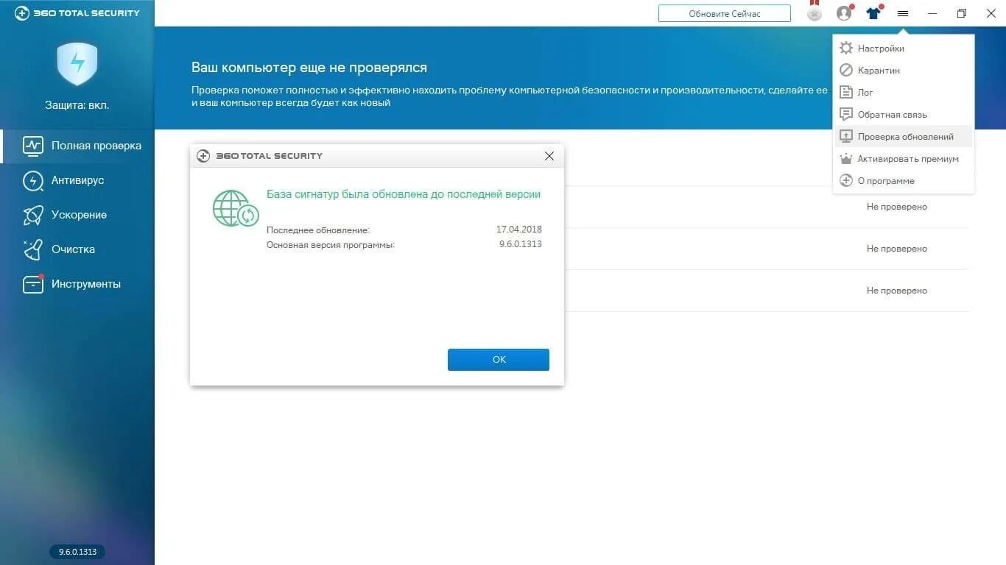The image size is (1006, 565).
Task: Click the version badge 9.6.0.1313 in sidebar
Action: 77,552
